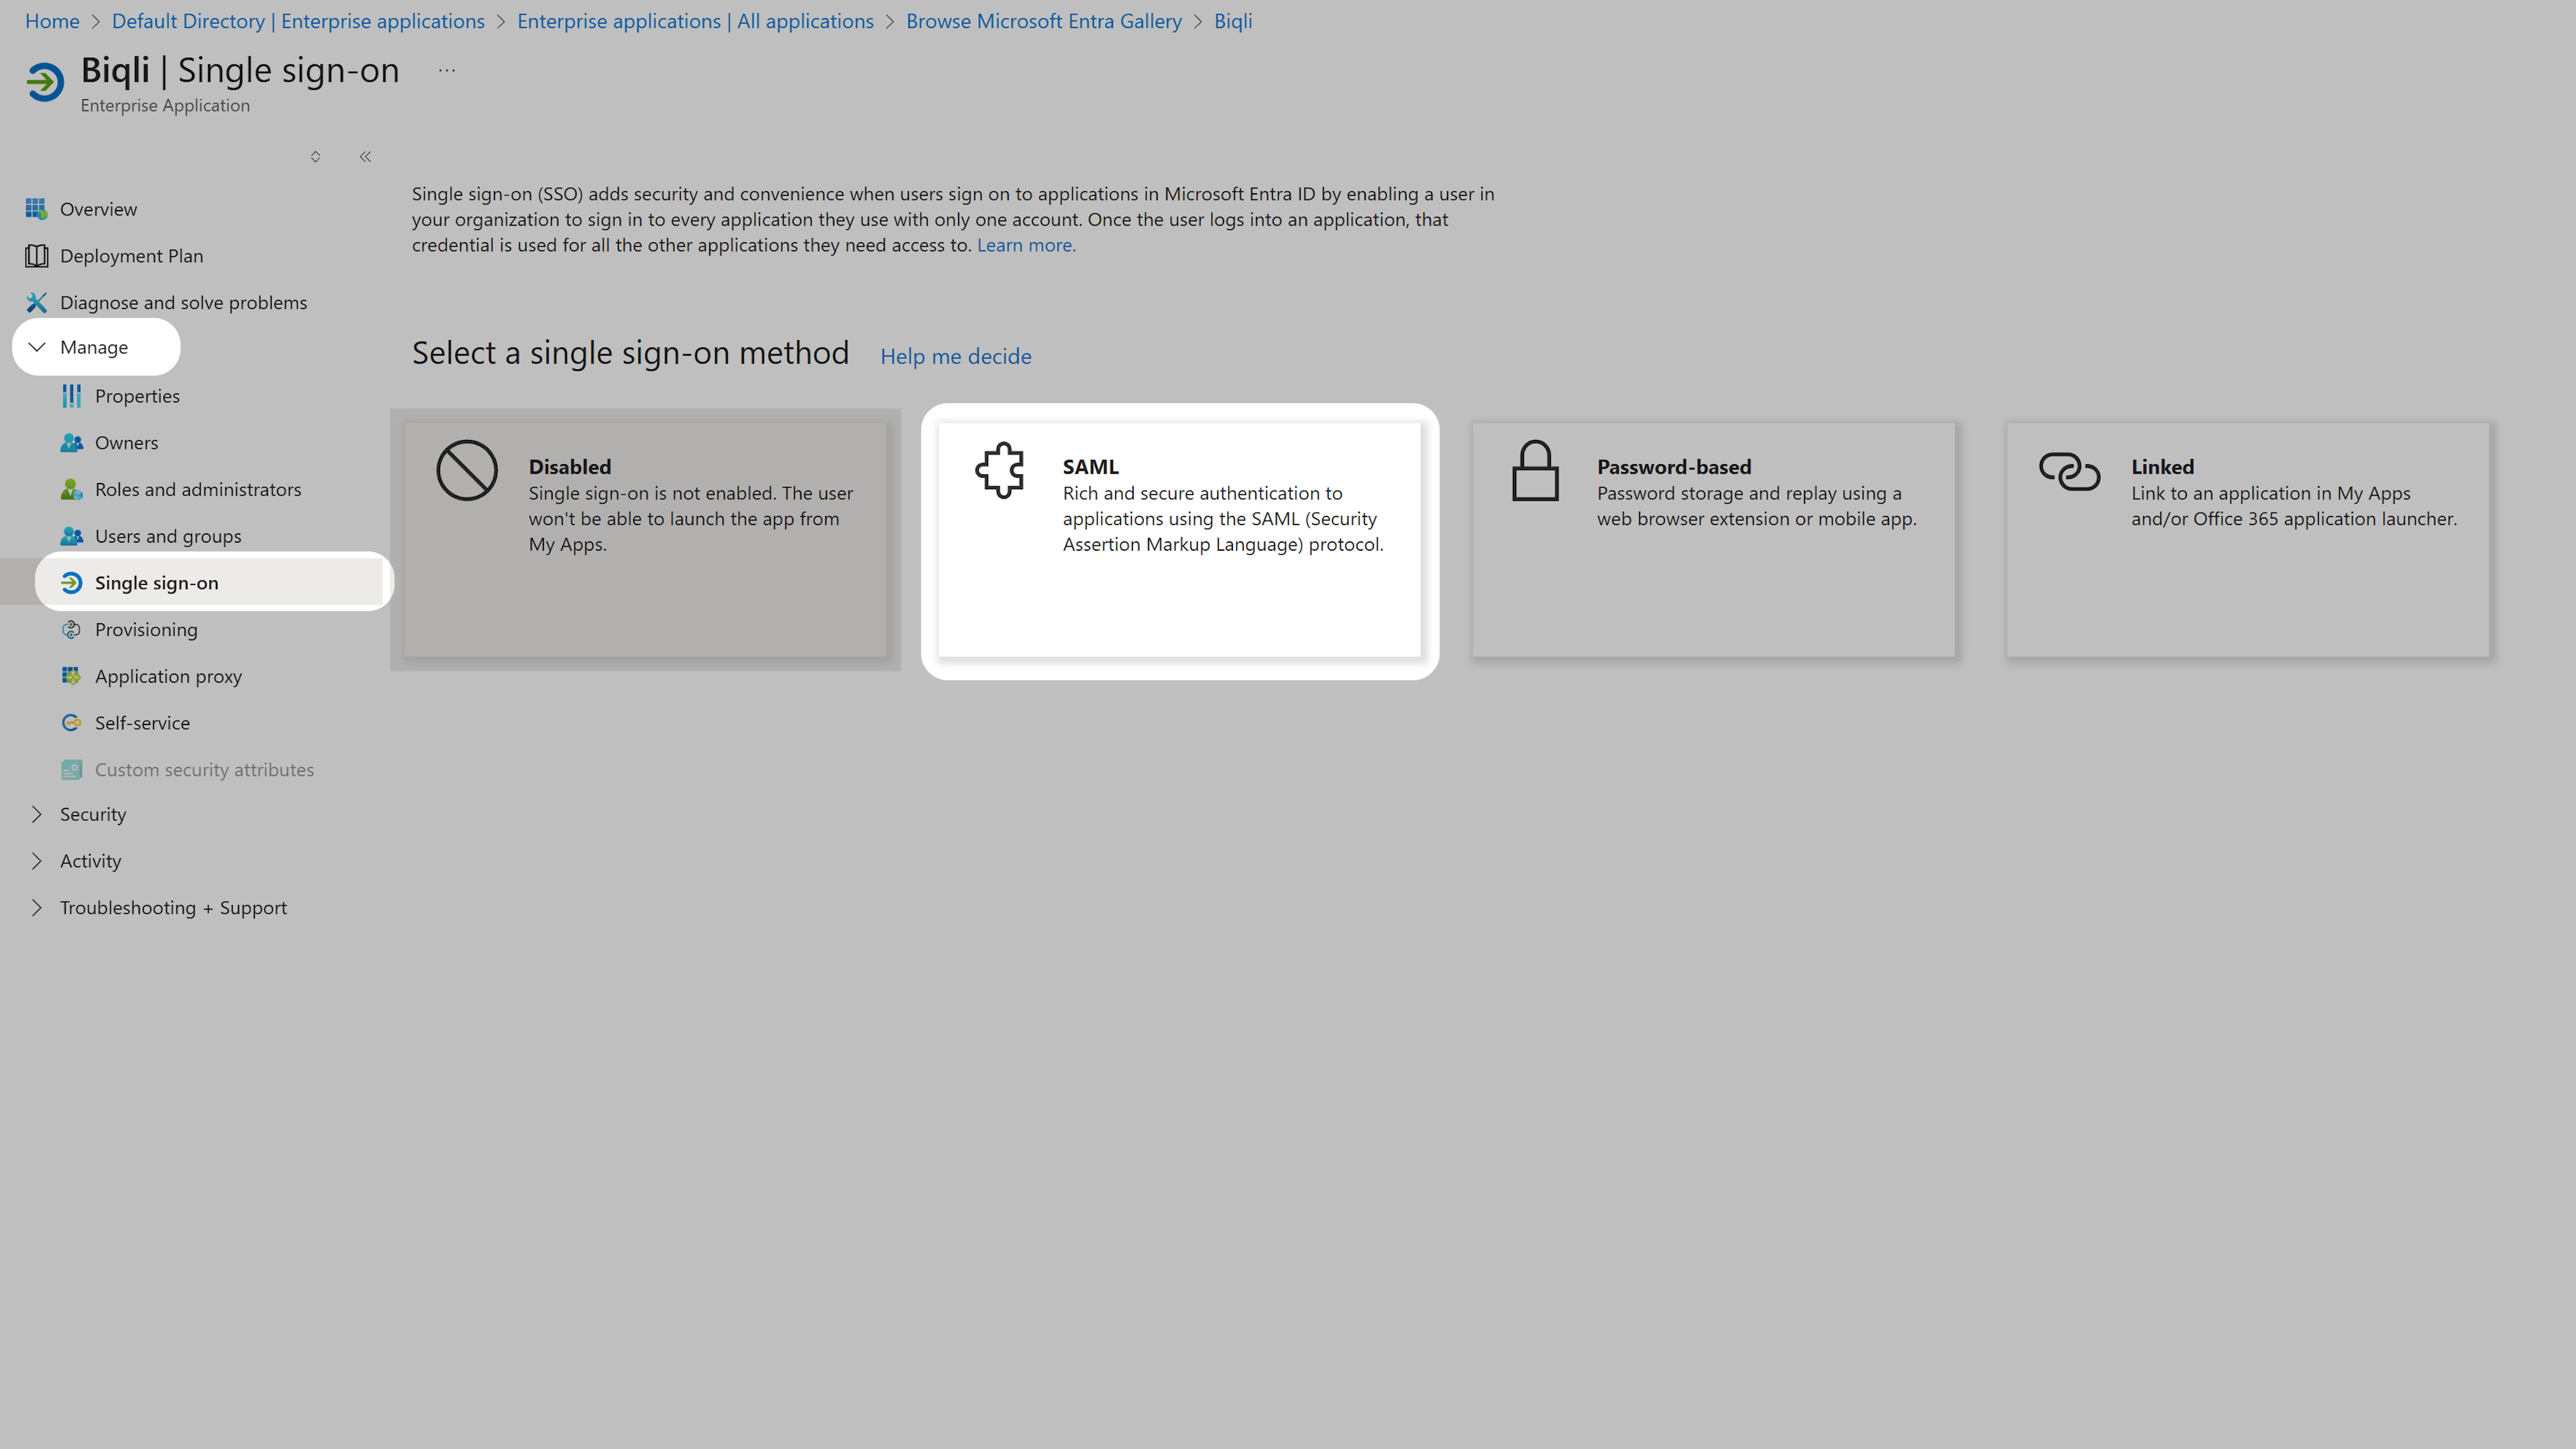Click the Properties bars icon
Screen dimensions: 2576x1449
click(x=71, y=396)
